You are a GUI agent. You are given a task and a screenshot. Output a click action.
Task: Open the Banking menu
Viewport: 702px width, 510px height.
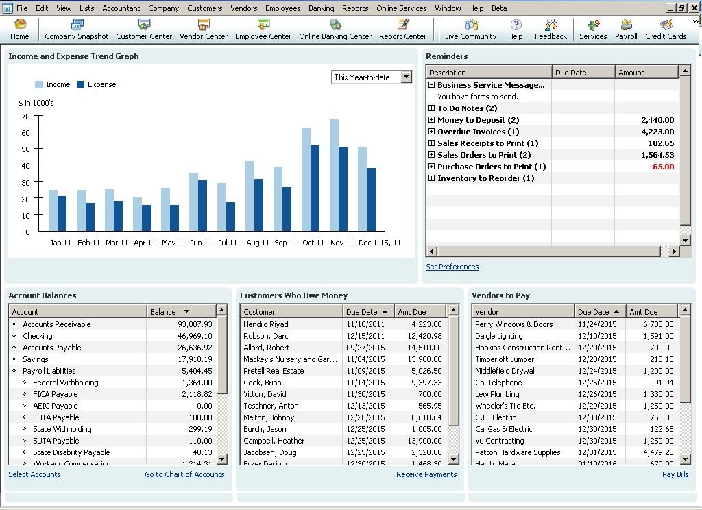tap(321, 8)
